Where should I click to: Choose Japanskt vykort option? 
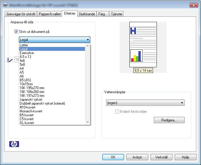click(x=52, y=100)
